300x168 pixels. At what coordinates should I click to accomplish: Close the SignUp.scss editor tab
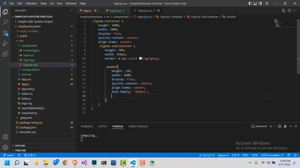point(158,10)
